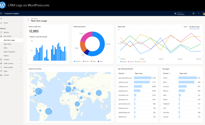Click the 12,885 visitors count

point(34,31)
